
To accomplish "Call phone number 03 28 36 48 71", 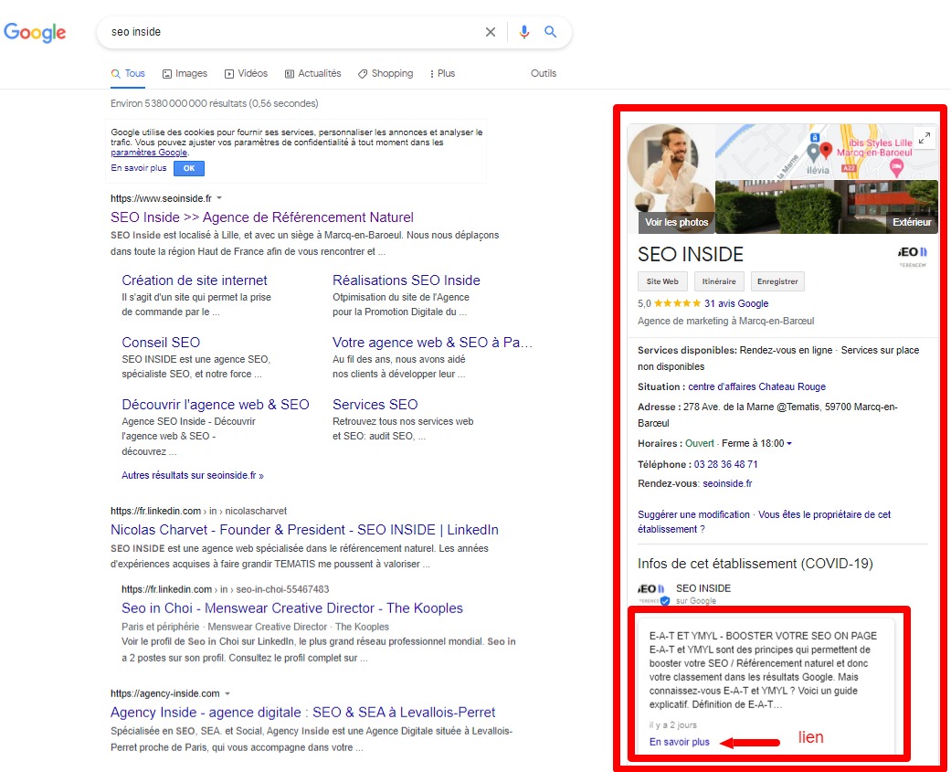I will coord(725,464).
